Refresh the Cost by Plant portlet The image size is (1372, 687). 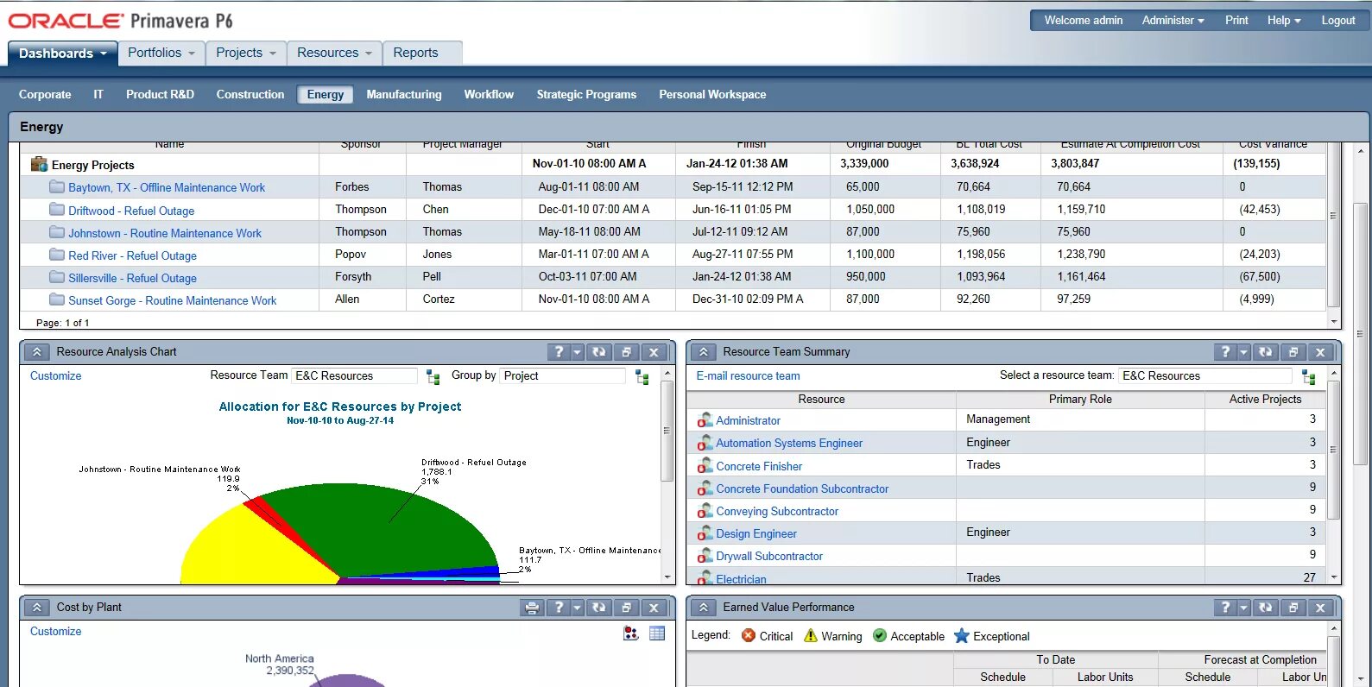pos(598,608)
